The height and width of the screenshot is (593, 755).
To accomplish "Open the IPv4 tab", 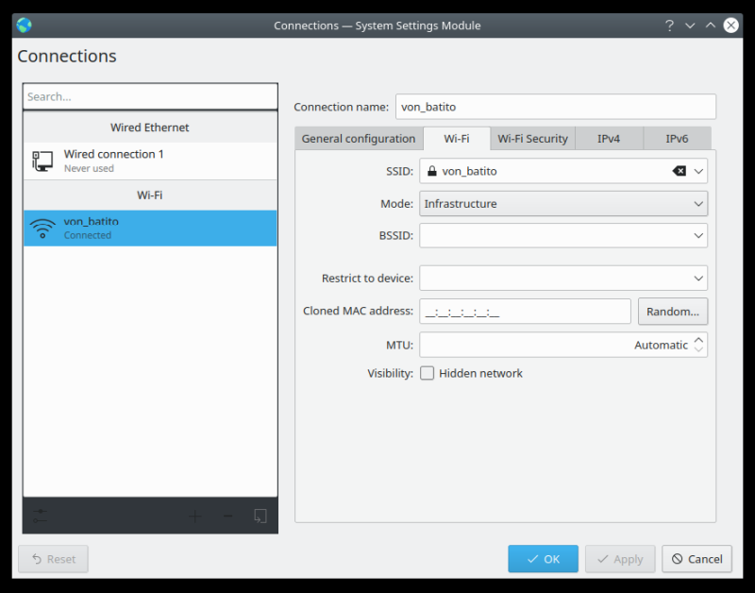I will (609, 139).
